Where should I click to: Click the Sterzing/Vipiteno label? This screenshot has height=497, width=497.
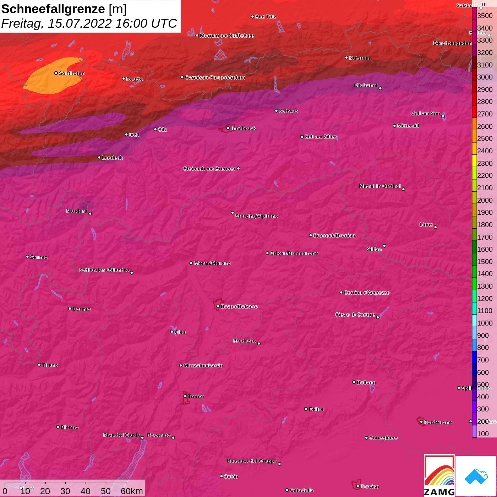tap(257, 216)
